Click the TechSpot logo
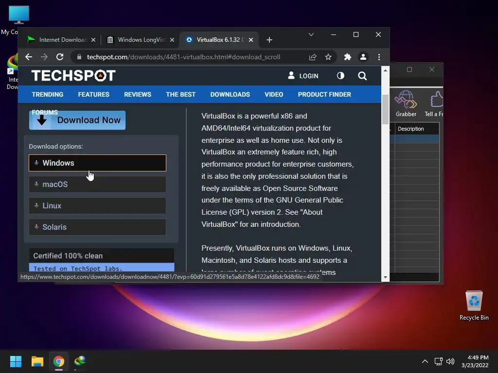The height and width of the screenshot is (373, 498). tap(73, 76)
